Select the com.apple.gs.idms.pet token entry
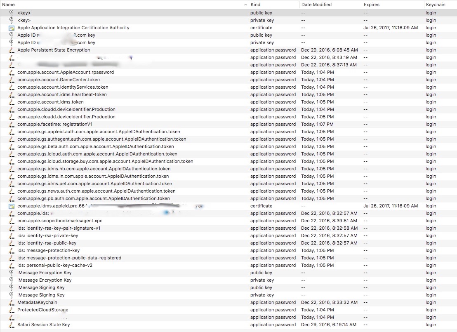 coord(228,184)
